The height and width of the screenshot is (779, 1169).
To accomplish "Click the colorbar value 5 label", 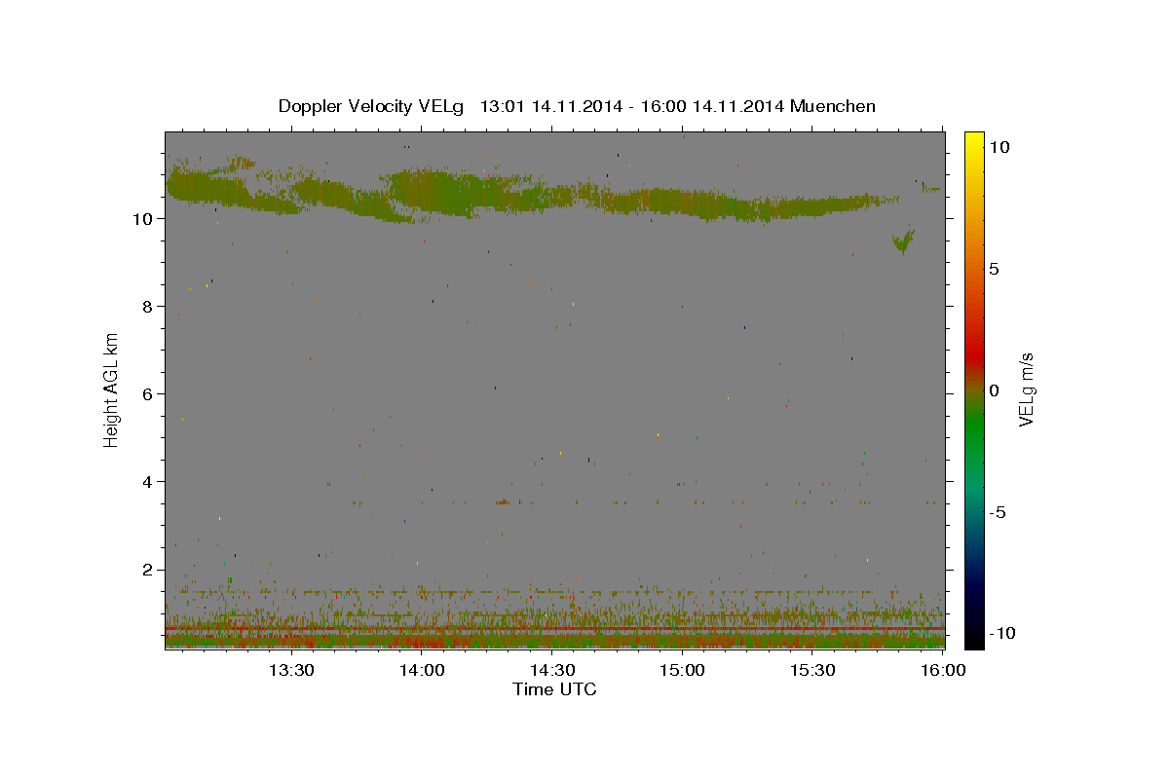I will pos(994,268).
